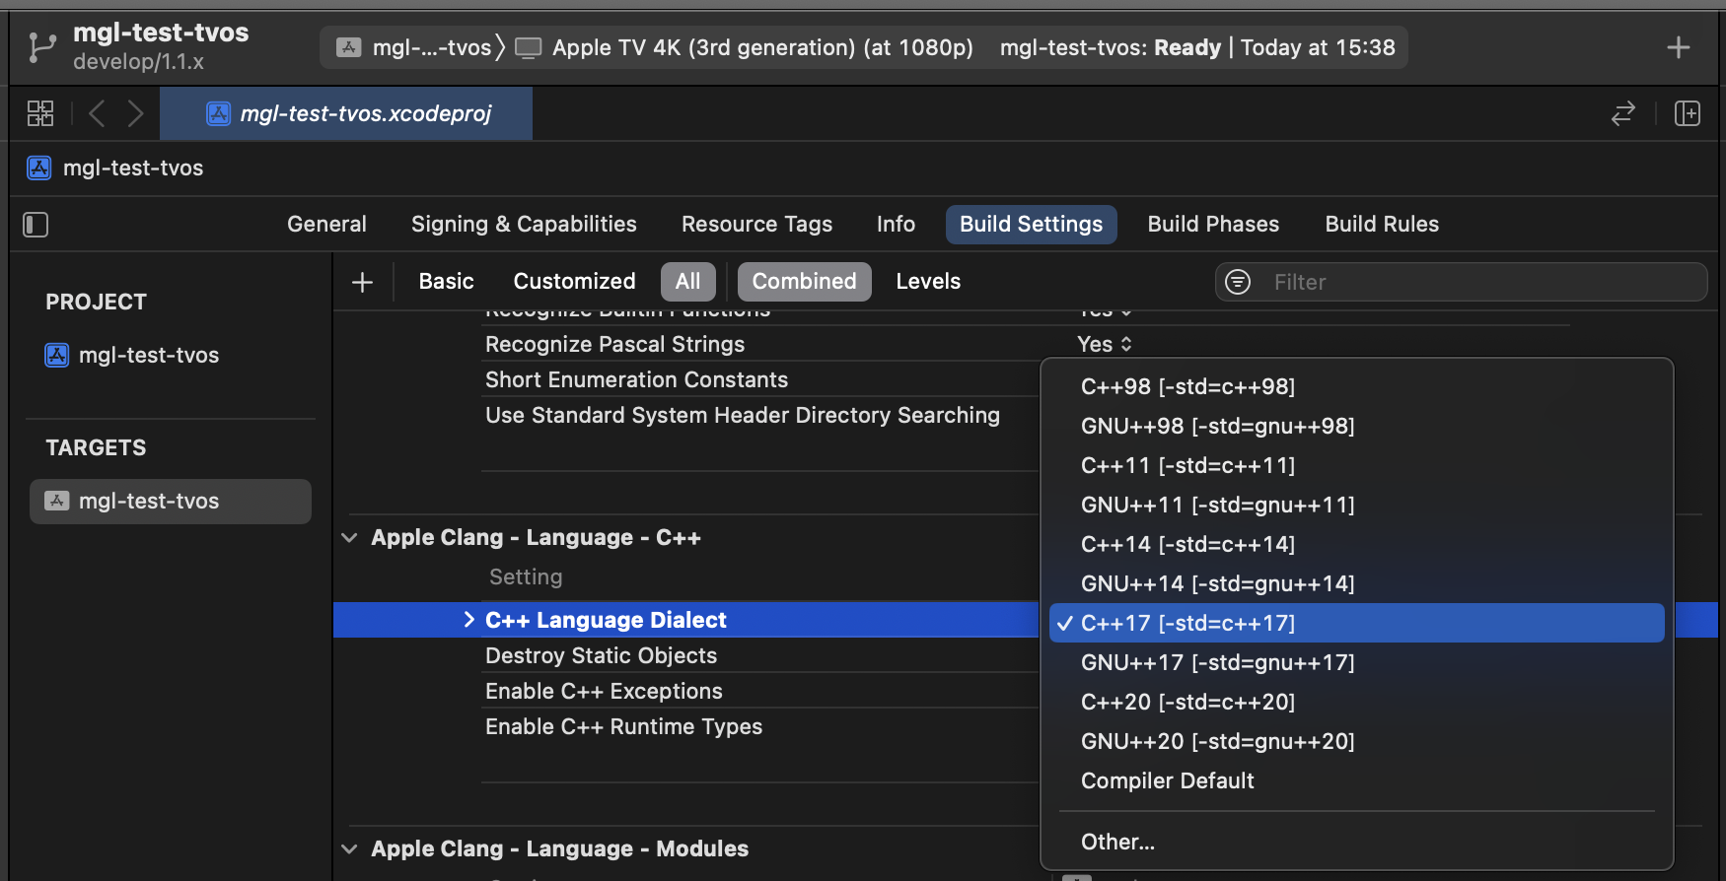This screenshot has width=1726, height=881.
Task: Choose C++98 [-std=c++98]
Action: 1356,386
